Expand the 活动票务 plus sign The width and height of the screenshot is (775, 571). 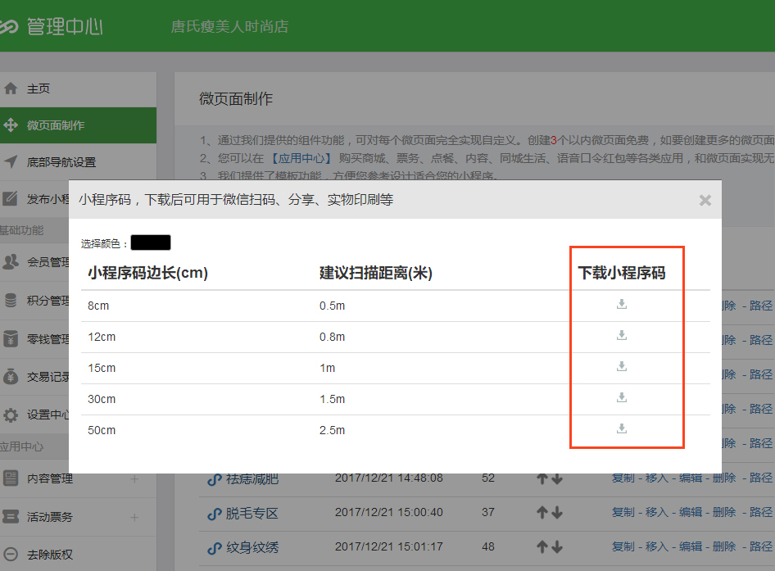[134, 518]
